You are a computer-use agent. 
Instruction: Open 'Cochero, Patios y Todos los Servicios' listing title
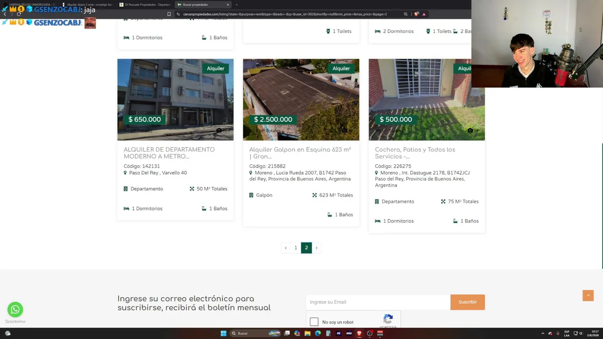coord(415,153)
